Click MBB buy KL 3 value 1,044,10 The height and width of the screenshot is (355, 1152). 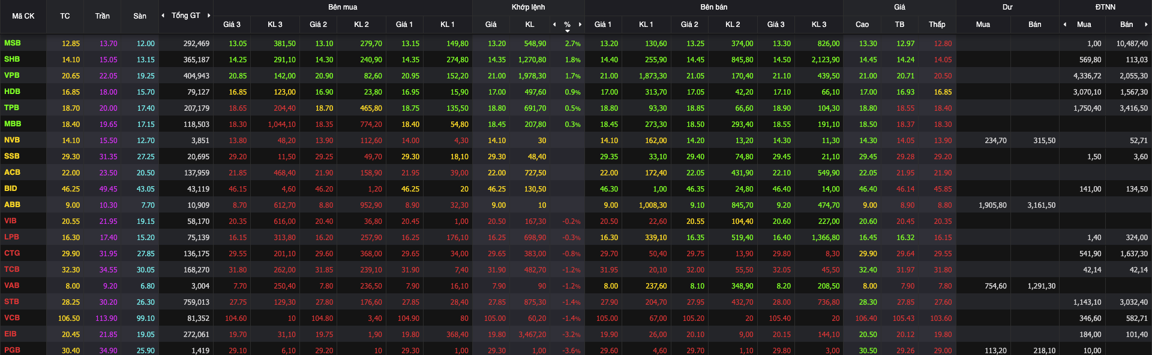[281, 125]
